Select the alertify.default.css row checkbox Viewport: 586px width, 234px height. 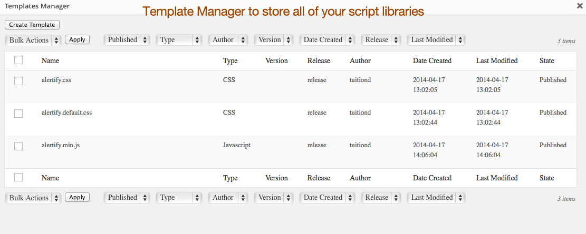click(18, 114)
